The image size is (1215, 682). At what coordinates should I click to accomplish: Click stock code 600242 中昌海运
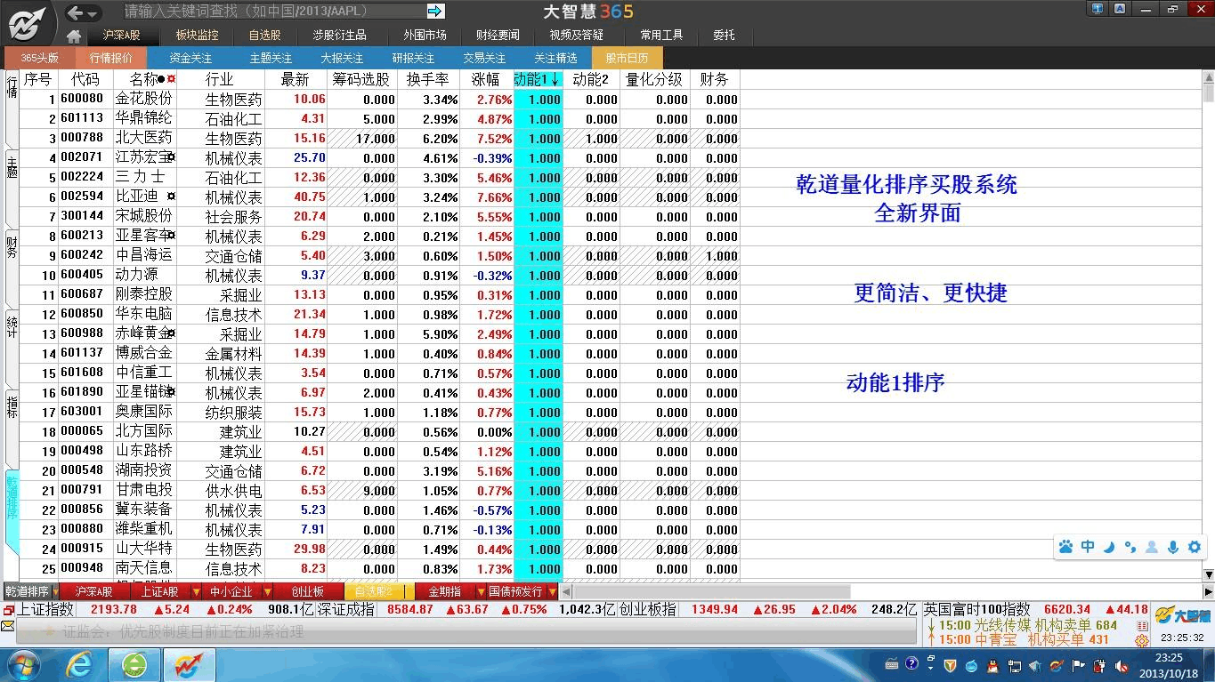tap(82, 255)
